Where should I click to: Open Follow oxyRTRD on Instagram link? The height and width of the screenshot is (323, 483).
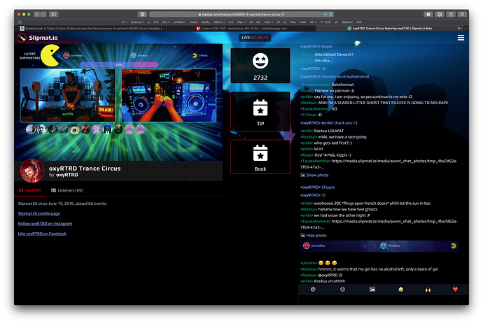(45, 224)
